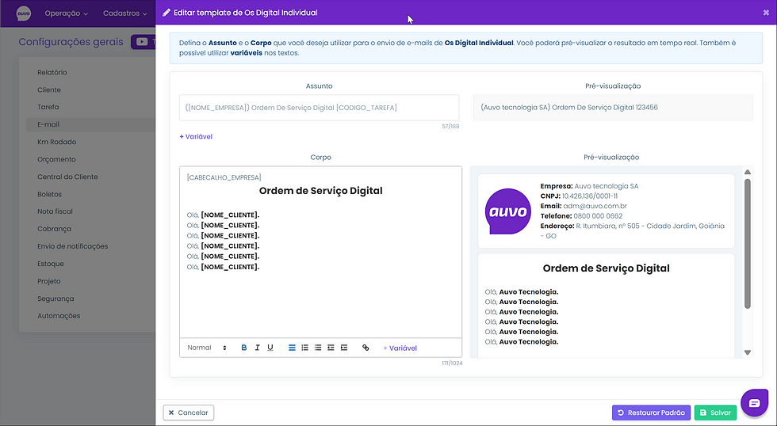This screenshot has height=426, width=777.
Task: Select Km Rodado in settings sidebar
Action: coord(56,142)
